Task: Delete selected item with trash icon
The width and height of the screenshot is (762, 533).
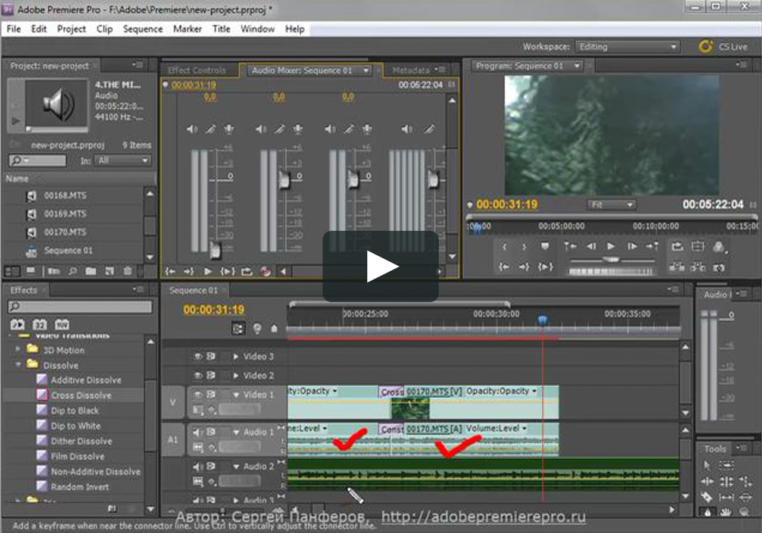Action: (x=127, y=271)
